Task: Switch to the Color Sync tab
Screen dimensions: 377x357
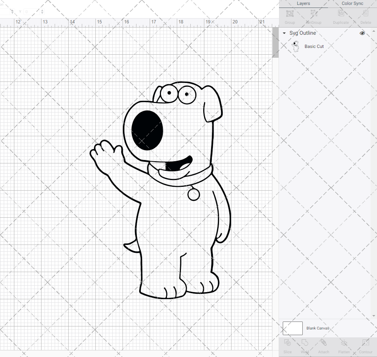Action: click(x=352, y=3)
